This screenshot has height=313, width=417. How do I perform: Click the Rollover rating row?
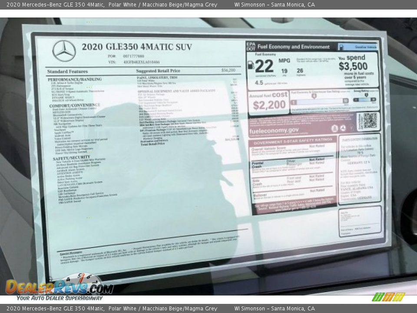(292, 195)
